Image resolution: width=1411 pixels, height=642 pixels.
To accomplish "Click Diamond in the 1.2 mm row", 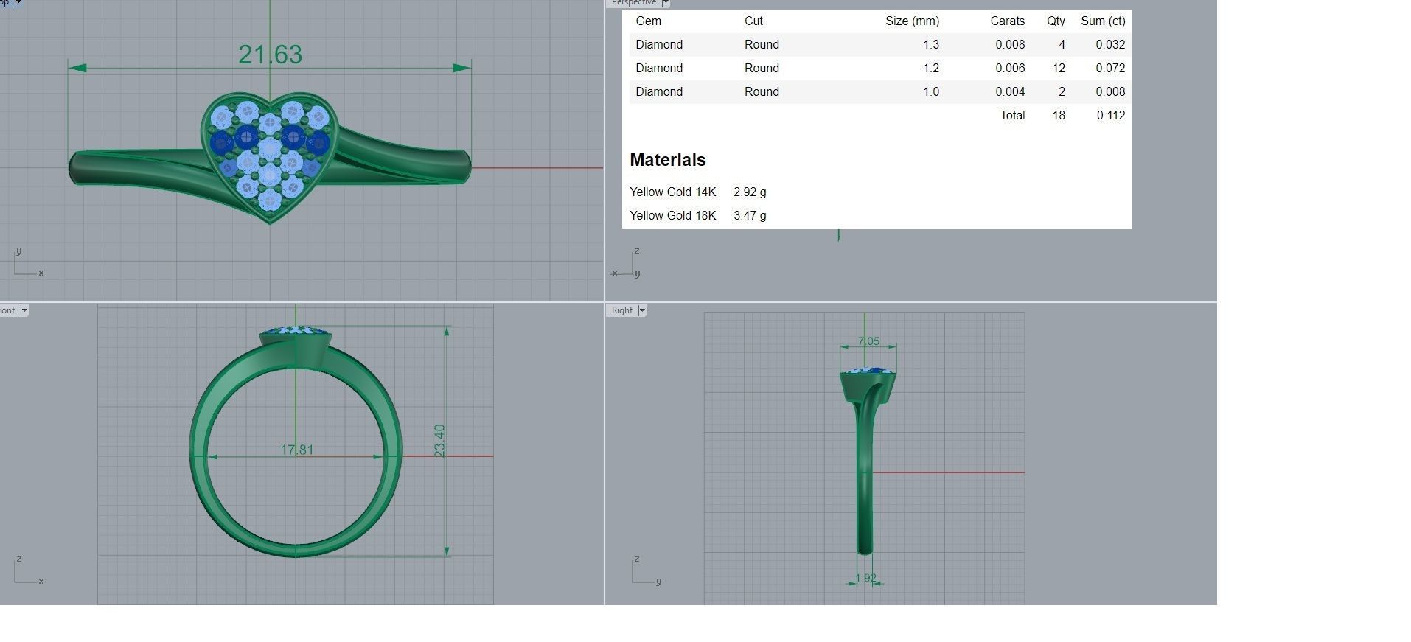I will pyautogui.click(x=659, y=69).
